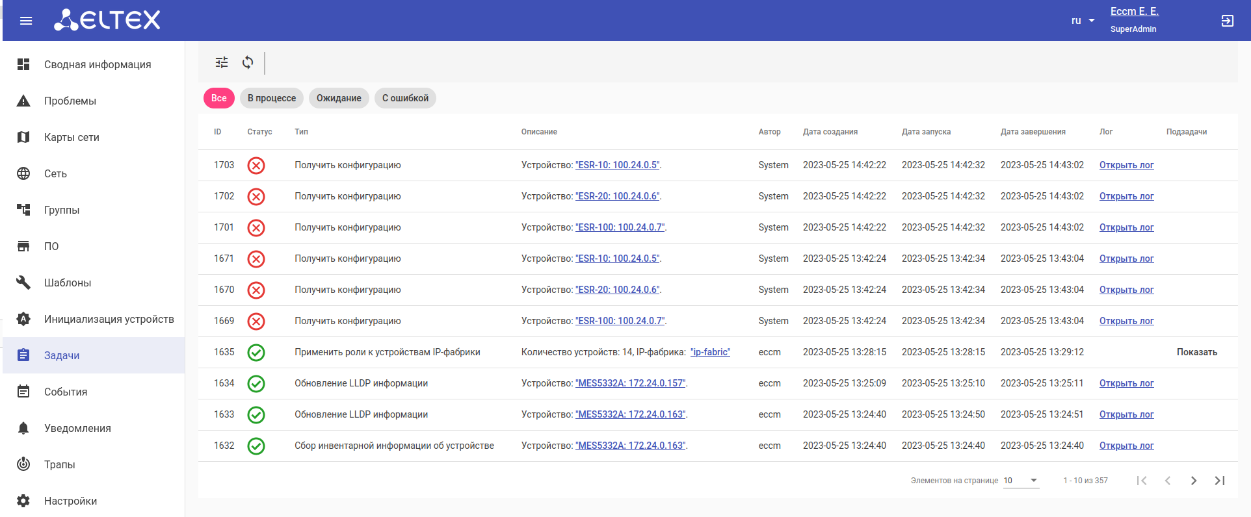Screen dimensions: 1251x517
Task: Open the 'ru' language dropdown
Action: pos(1083,21)
